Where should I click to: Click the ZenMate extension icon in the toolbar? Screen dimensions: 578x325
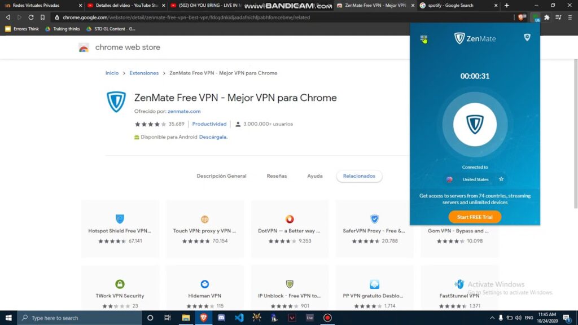535,17
